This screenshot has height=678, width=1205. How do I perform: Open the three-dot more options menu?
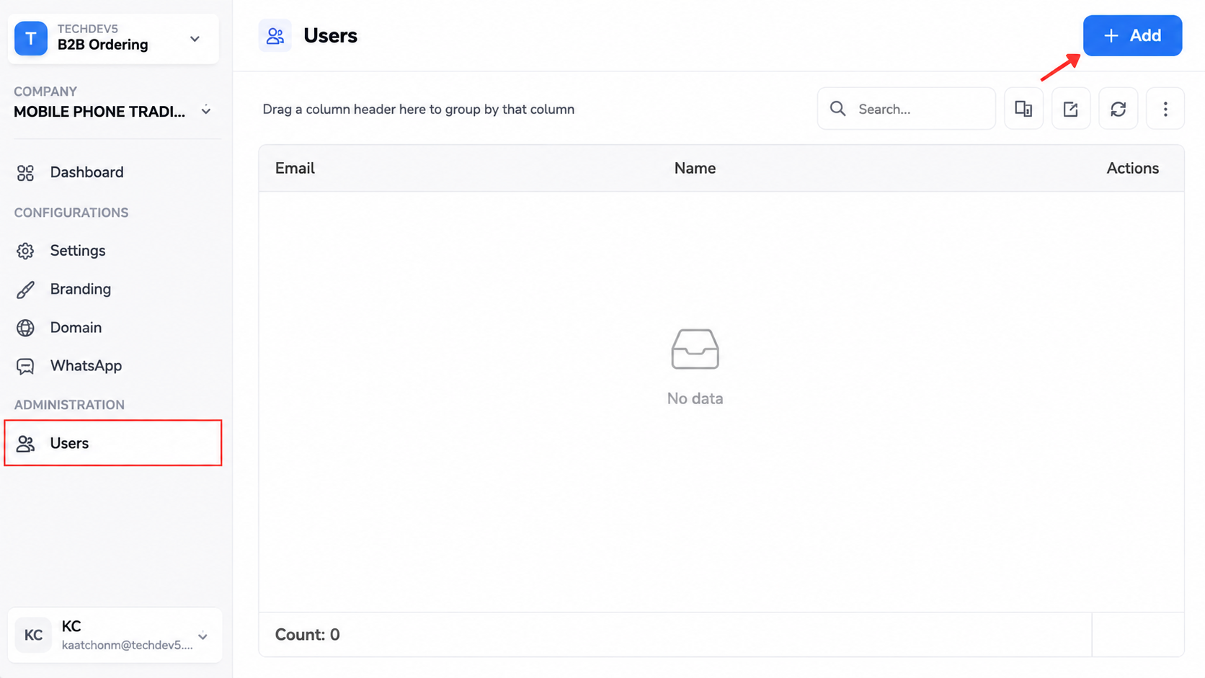point(1165,109)
